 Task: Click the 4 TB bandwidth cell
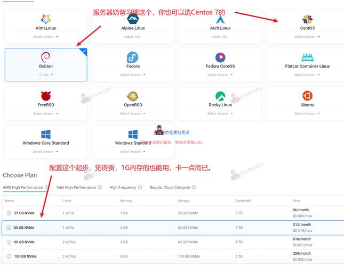[x=239, y=242]
